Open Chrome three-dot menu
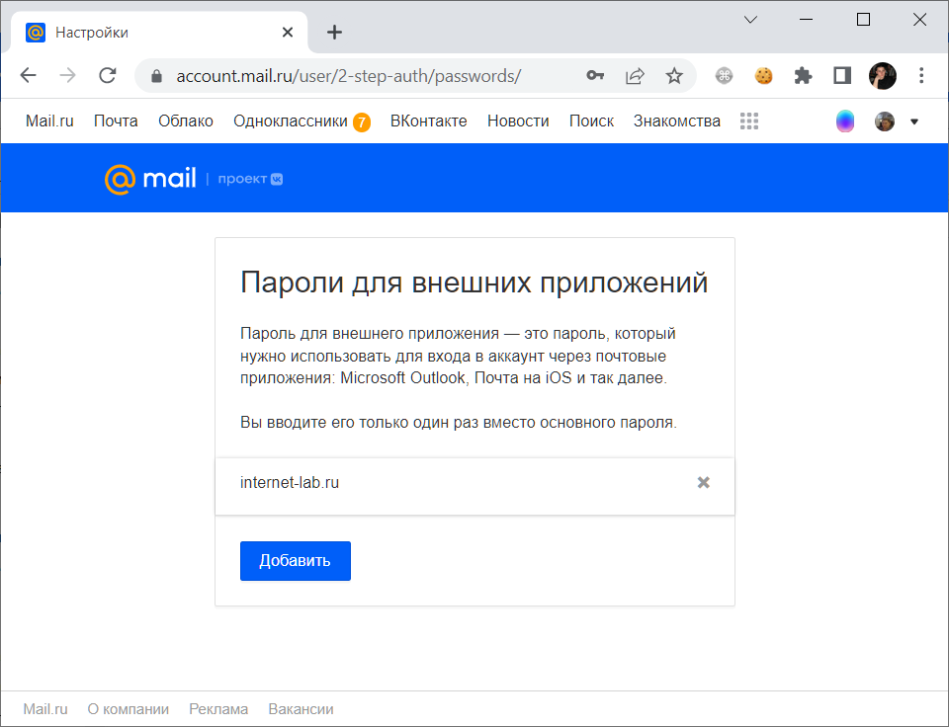Screen dimensions: 949x727 pos(921,76)
